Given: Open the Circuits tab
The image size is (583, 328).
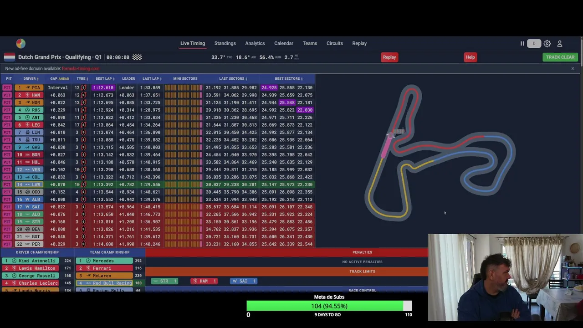Looking at the screenshot, I should 335,43.
